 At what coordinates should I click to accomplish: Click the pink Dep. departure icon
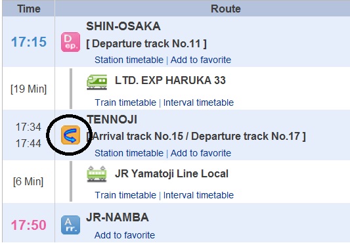click(70, 42)
